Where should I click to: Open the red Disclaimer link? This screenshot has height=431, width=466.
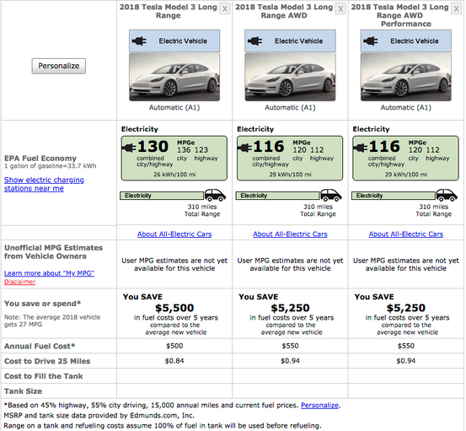pos(19,282)
